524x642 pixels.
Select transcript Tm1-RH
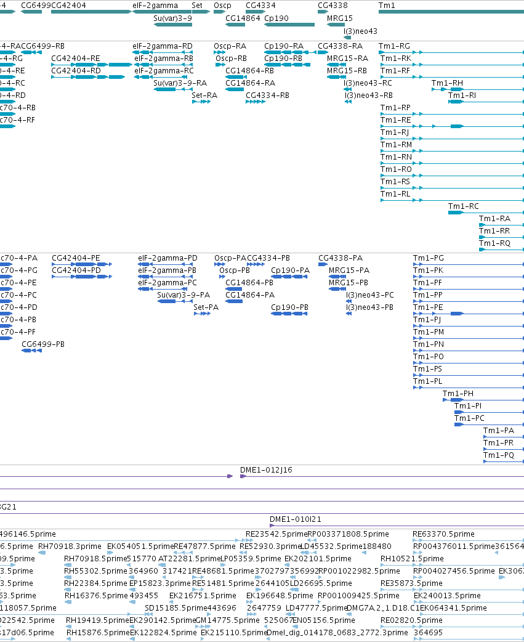(447, 83)
